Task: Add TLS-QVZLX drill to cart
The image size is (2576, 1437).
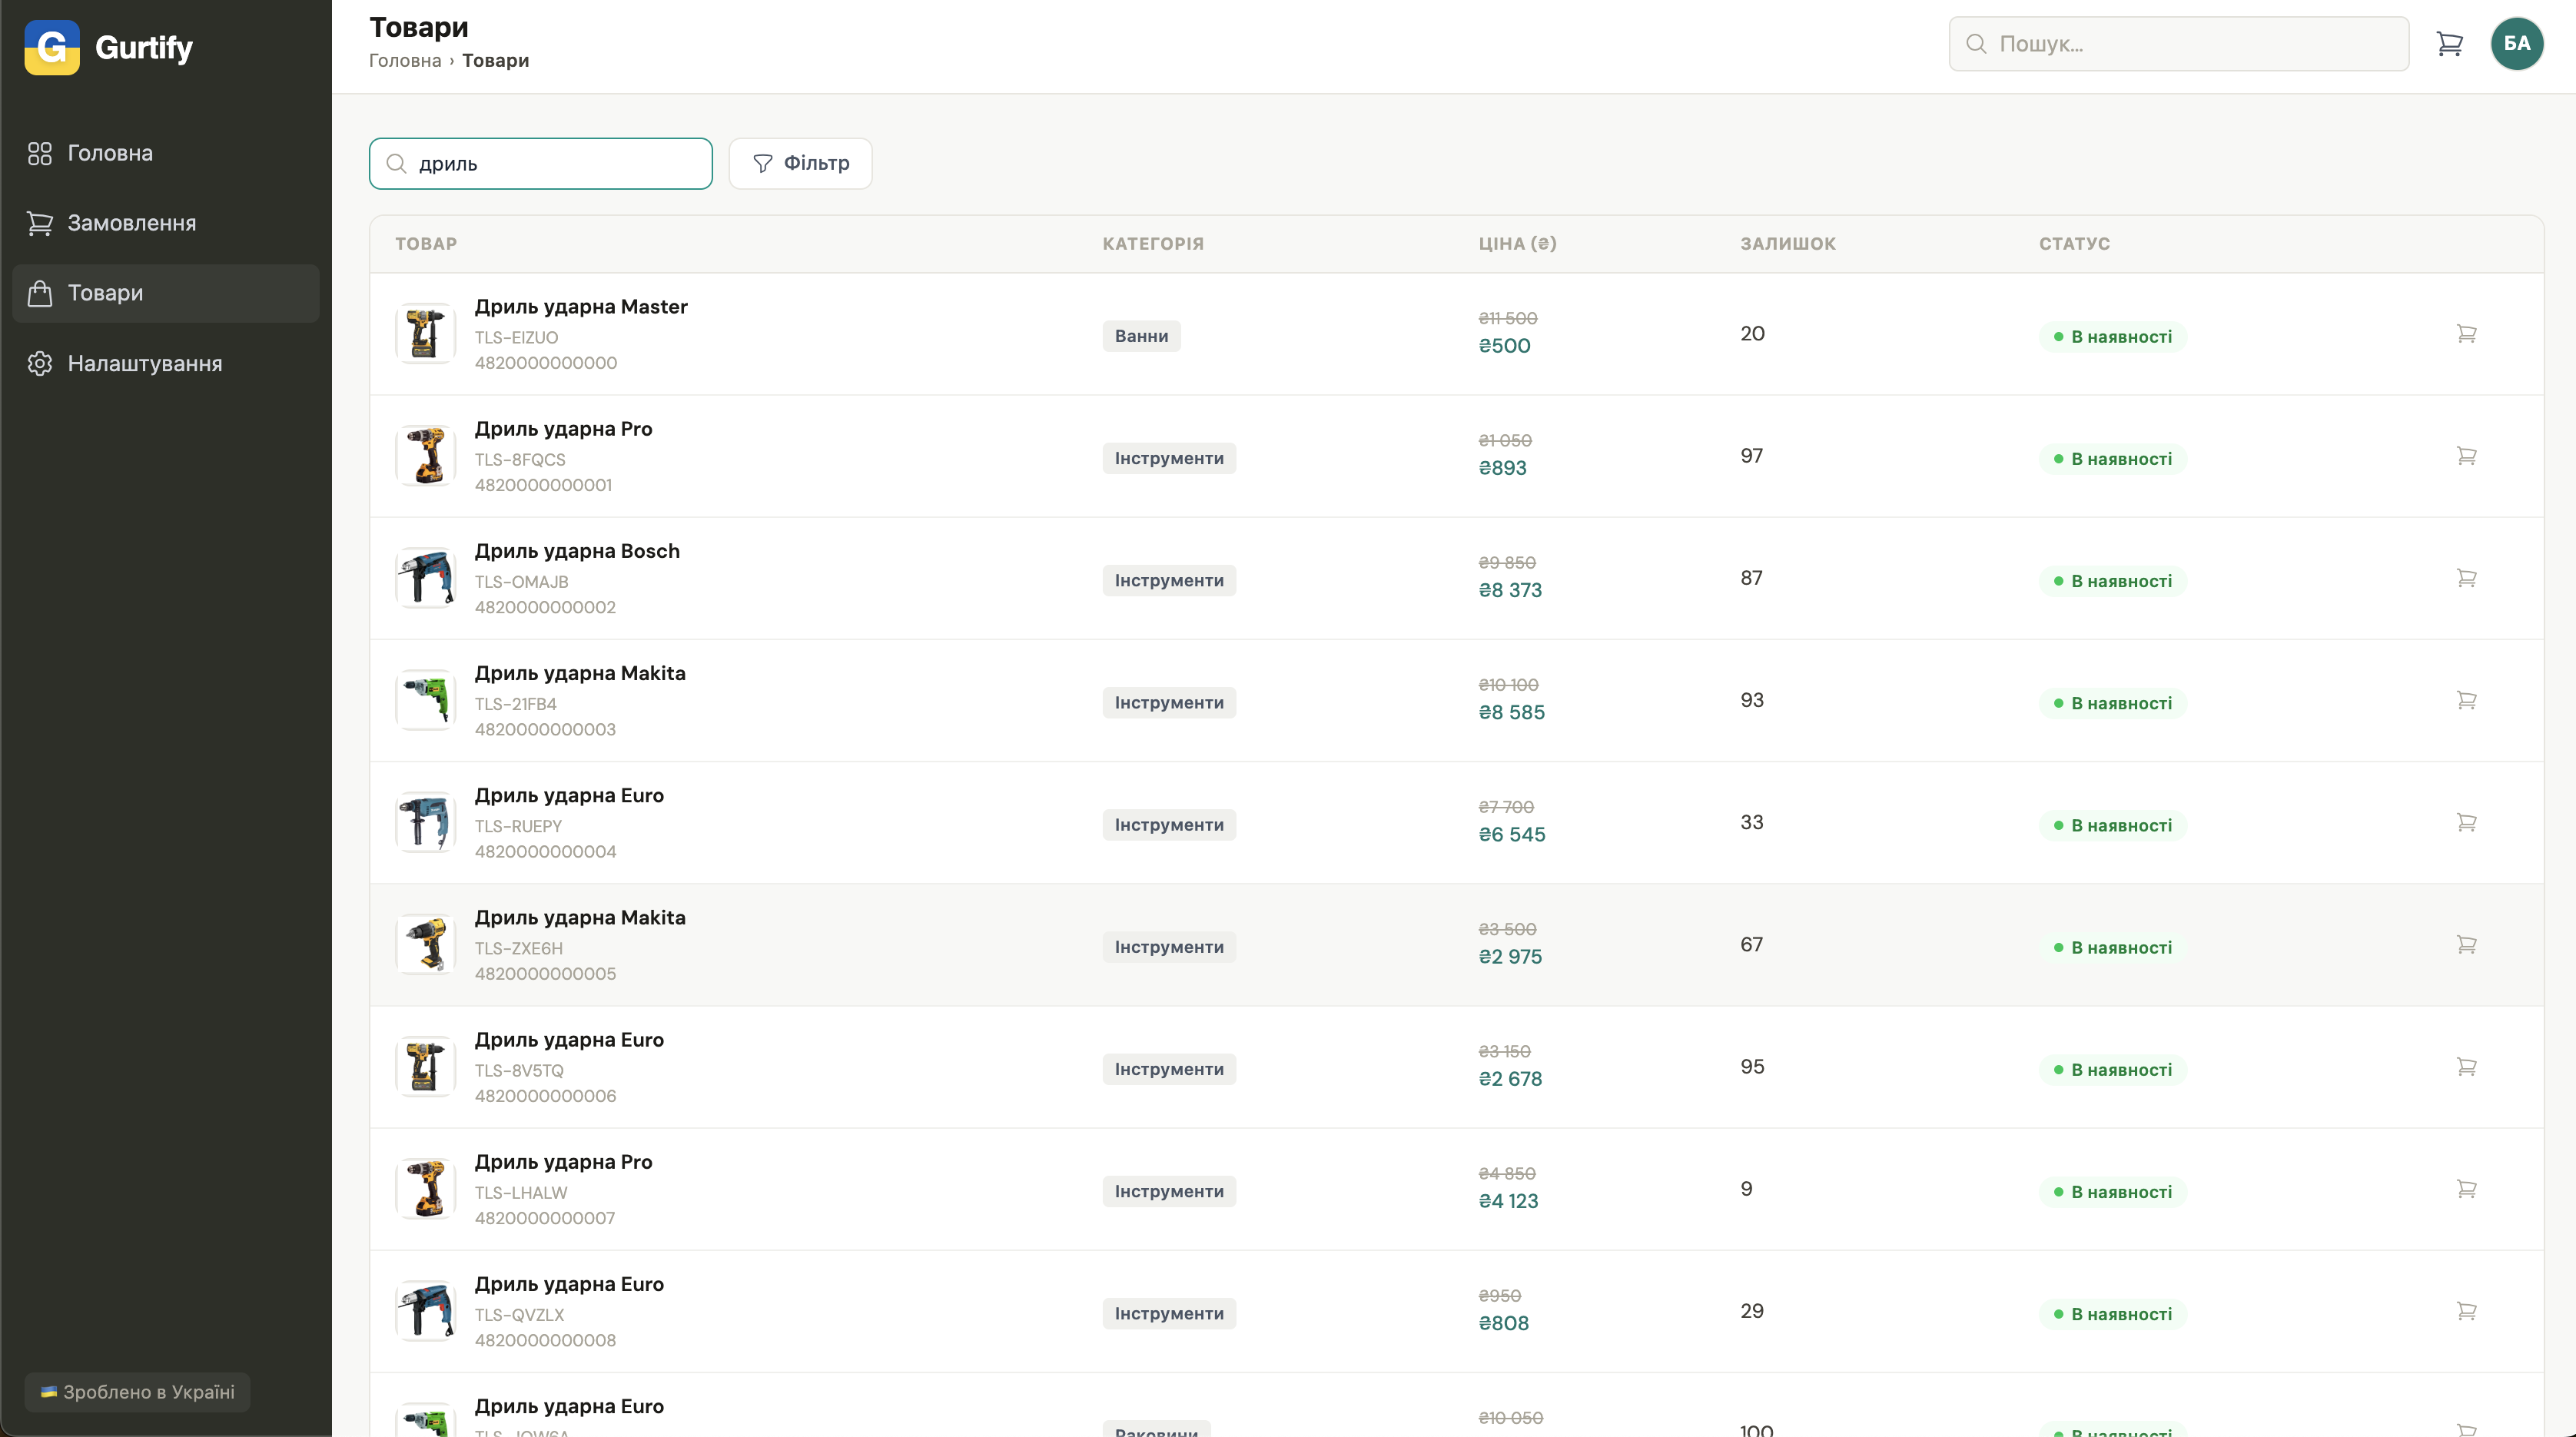Action: [2466, 1311]
